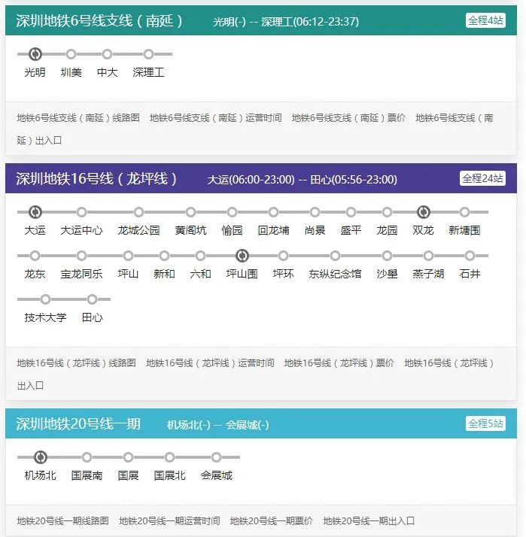
Task: Click the 沙壆 station label
Action: [x=387, y=274]
